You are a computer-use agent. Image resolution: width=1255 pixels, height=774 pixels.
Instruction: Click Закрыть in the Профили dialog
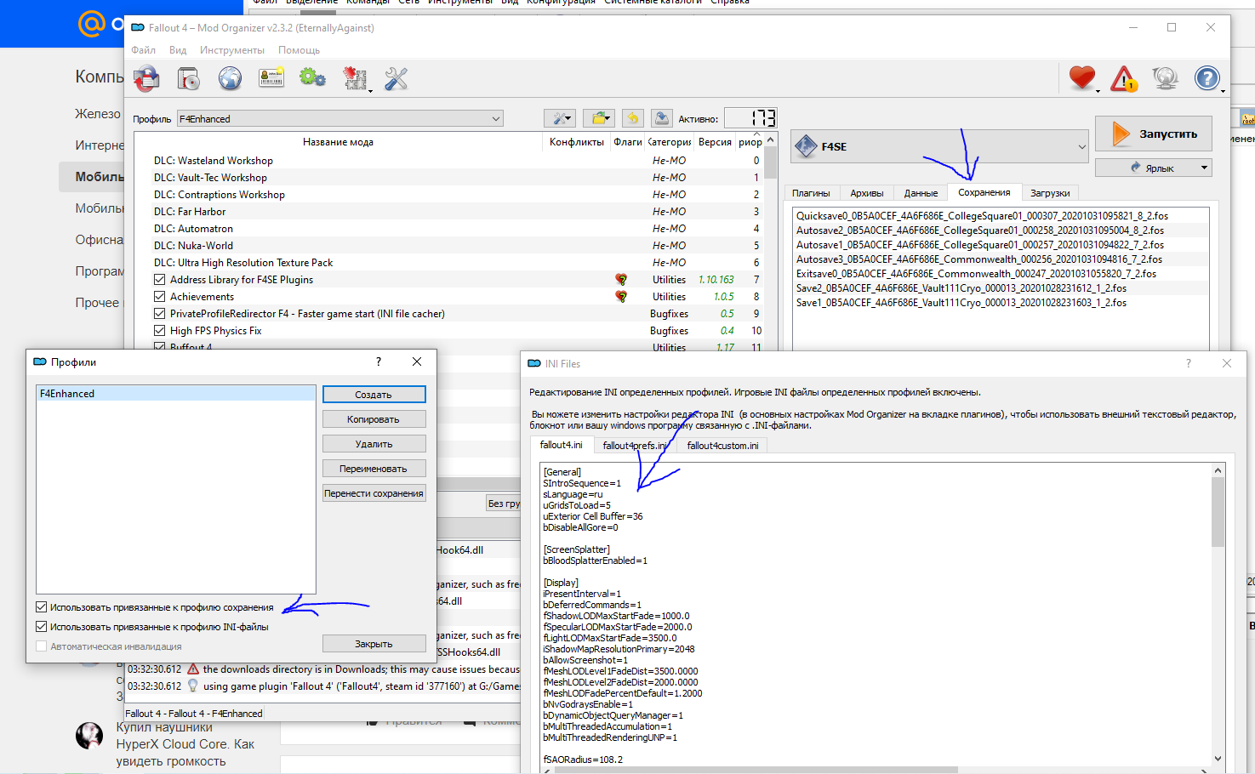coord(374,644)
